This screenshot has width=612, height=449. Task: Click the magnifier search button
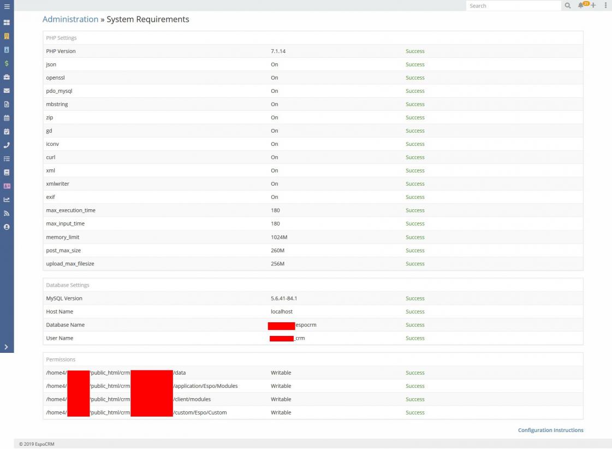[568, 5]
